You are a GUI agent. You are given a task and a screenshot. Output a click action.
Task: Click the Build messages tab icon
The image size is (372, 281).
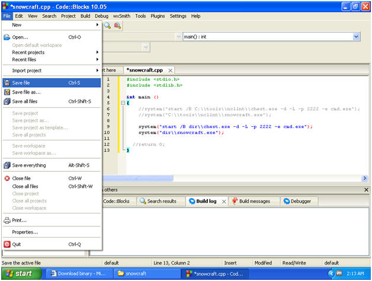point(235,201)
